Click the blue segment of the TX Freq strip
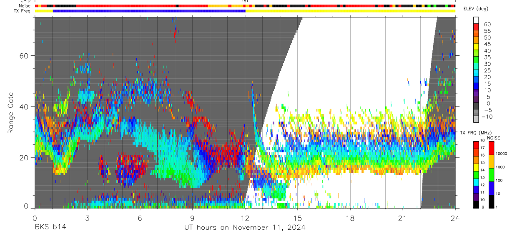 click(149, 11)
